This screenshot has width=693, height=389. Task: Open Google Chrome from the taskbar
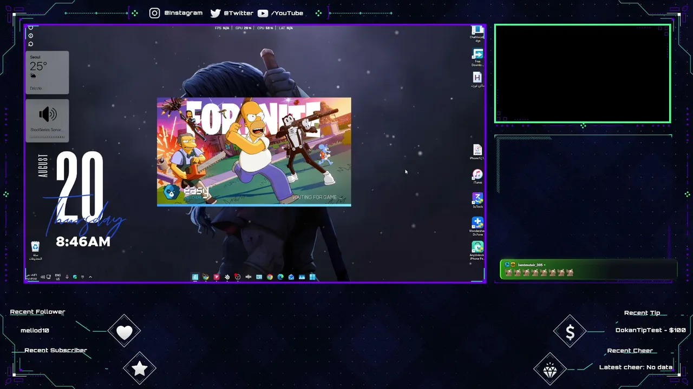pyautogui.click(x=270, y=277)
